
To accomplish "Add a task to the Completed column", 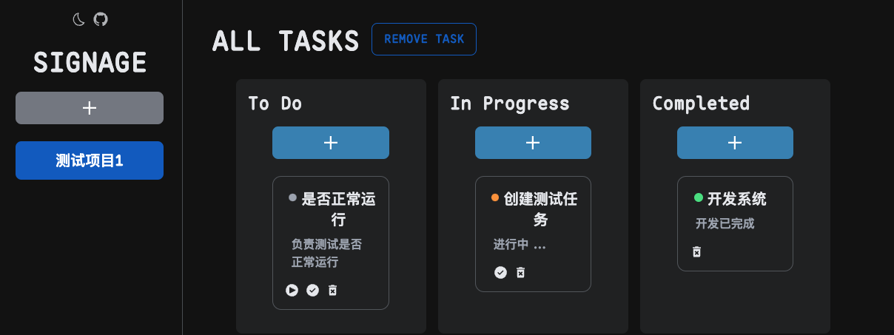I will [x=735, y=143].
